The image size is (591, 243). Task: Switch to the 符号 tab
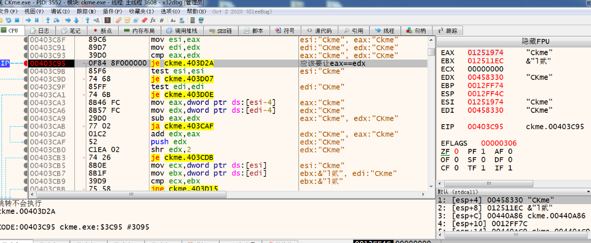284,31
